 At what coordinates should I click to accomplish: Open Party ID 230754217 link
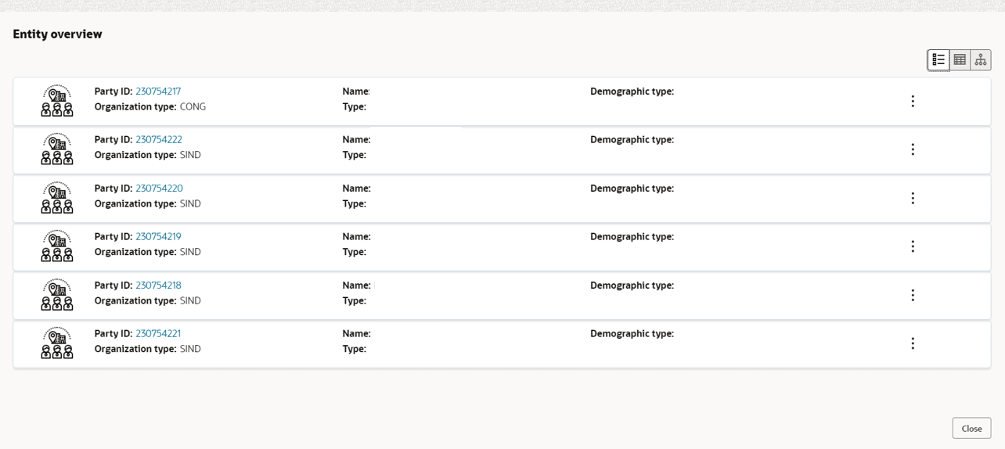pyautogui.click(x=158, y=92)
